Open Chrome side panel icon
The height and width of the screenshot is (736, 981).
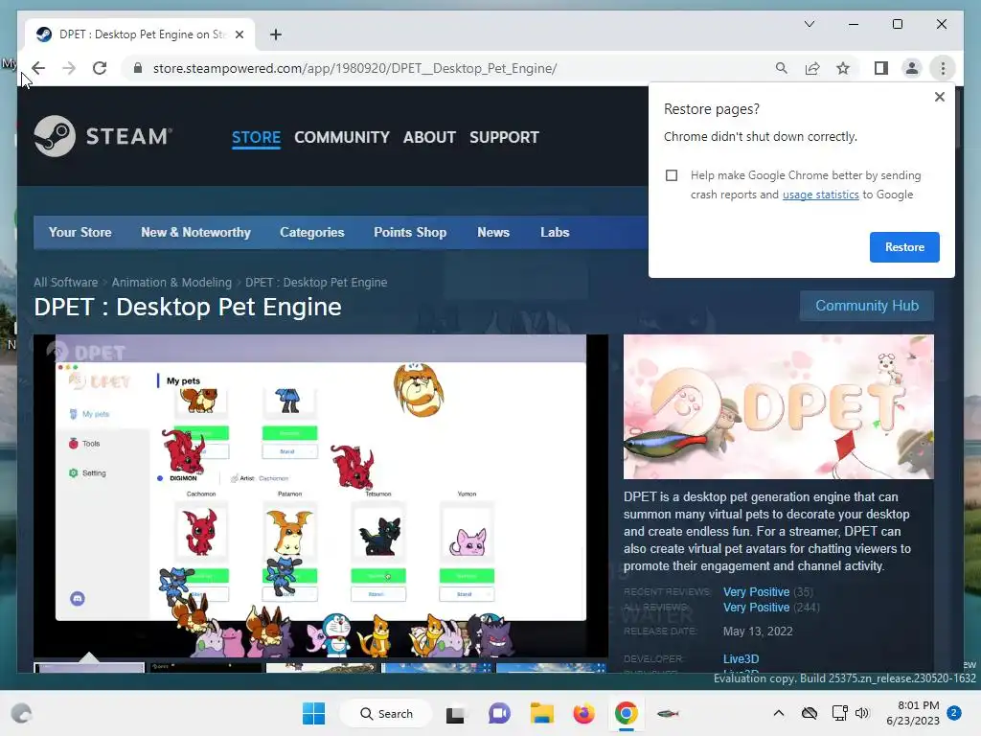click(881, 68)
